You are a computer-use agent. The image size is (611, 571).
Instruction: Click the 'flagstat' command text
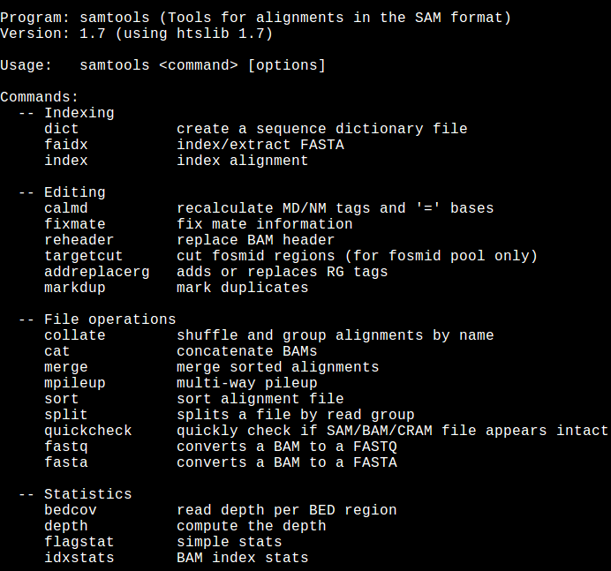pyautogui.click(x=79, y=542)
